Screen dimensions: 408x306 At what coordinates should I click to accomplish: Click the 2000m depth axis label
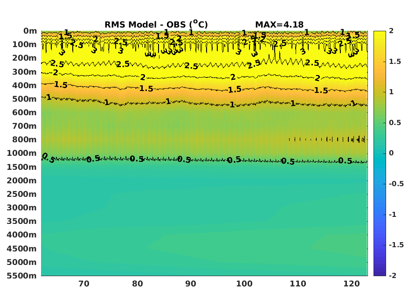click(22, 181)
